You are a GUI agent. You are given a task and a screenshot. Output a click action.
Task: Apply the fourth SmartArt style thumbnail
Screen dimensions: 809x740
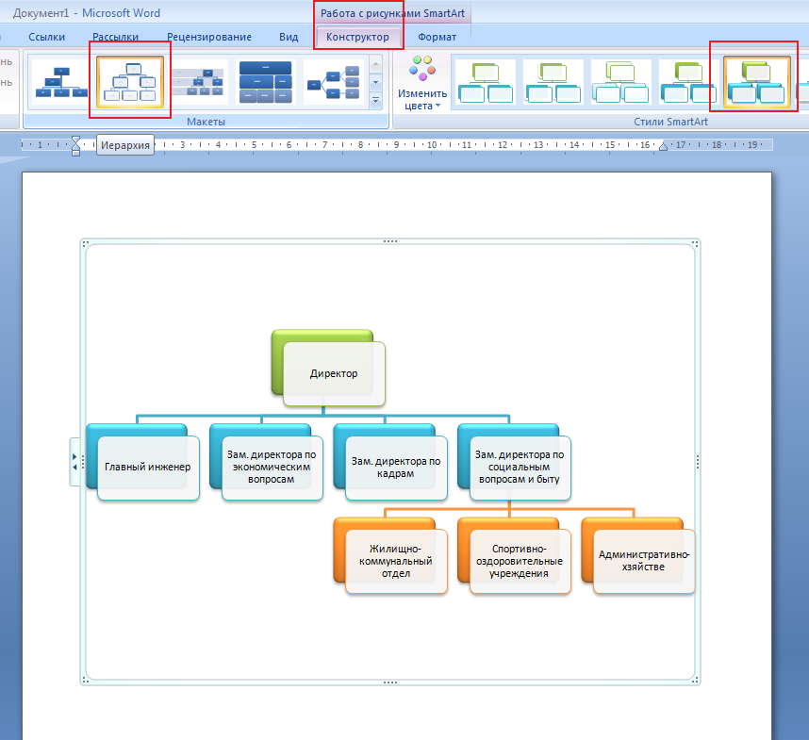688,82
